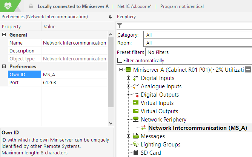Open the Preset filters No Filters dropdown

pos(199,52)
